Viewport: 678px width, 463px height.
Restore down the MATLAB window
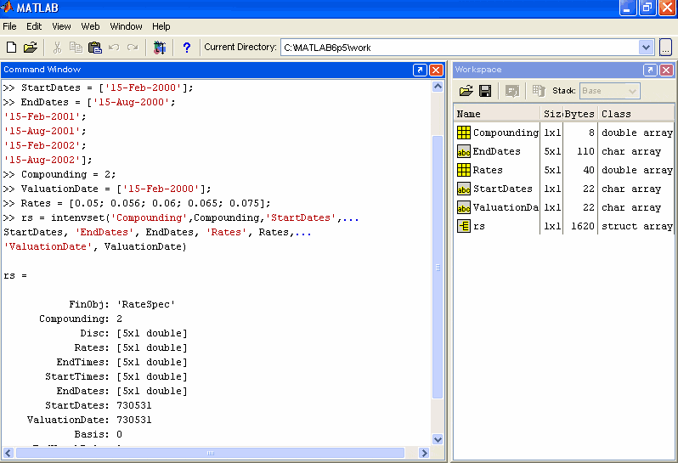[647, 8]
